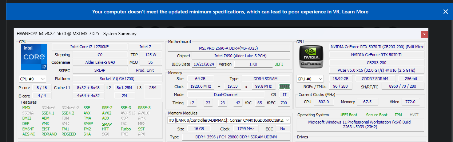453x142 pixels.
Task: Dismiss the blue notification banner
Action: (445, 12)
